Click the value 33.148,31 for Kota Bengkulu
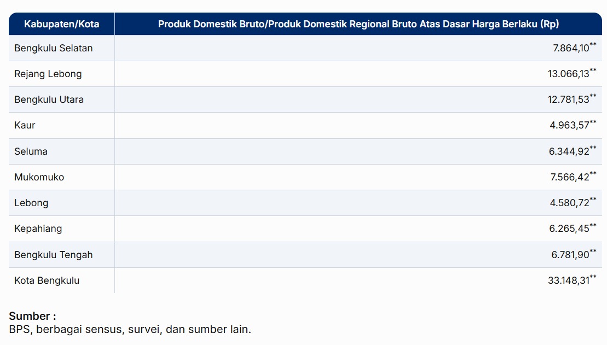The height and width of the screenshot is (345, 607). (x=568, y=280)
